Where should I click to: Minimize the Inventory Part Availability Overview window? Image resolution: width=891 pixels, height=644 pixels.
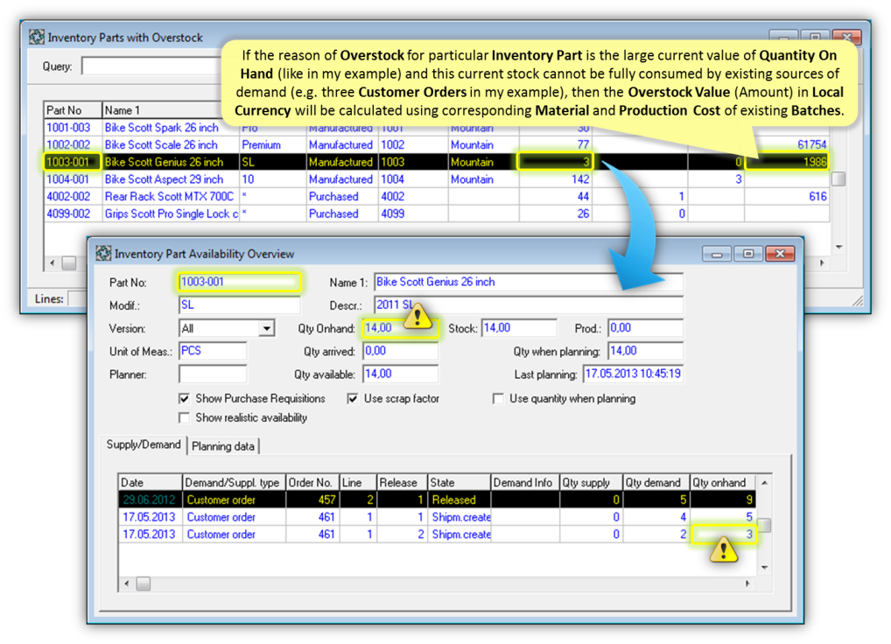point(717,253)
